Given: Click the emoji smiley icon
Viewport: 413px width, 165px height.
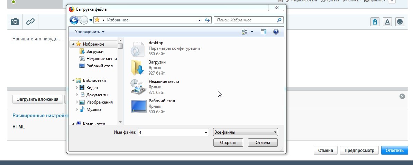Looking at the screenshot, I should coord(400,22).
